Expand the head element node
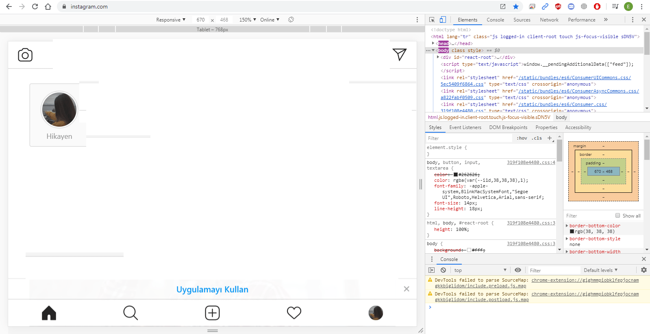 click(x=433, y=43)
